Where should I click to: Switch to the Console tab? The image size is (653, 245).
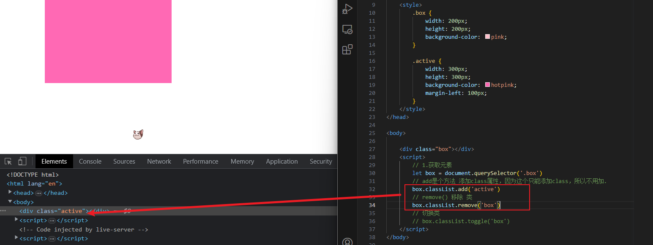[x=90, y=162]
